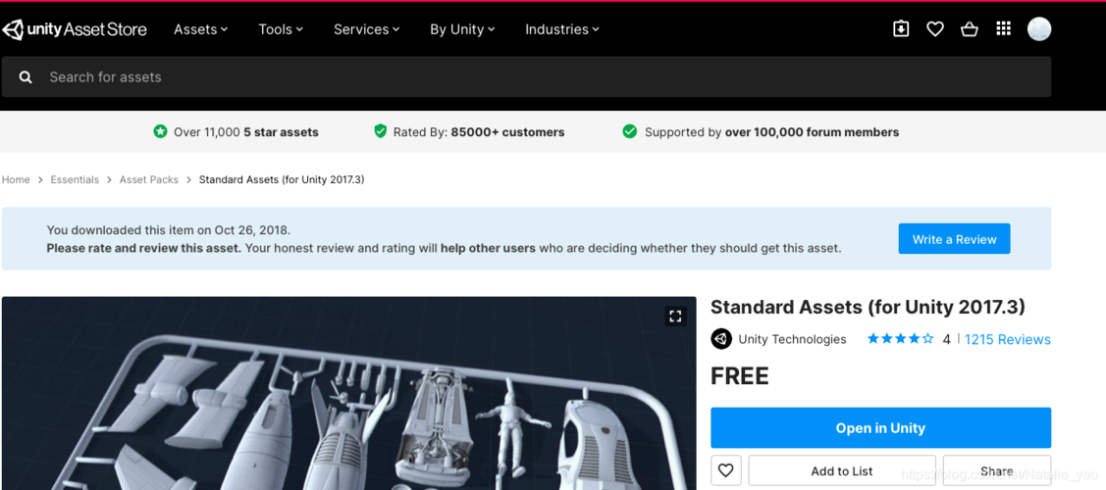Click the Standard Assets breadcrumb text

[282, 179]
